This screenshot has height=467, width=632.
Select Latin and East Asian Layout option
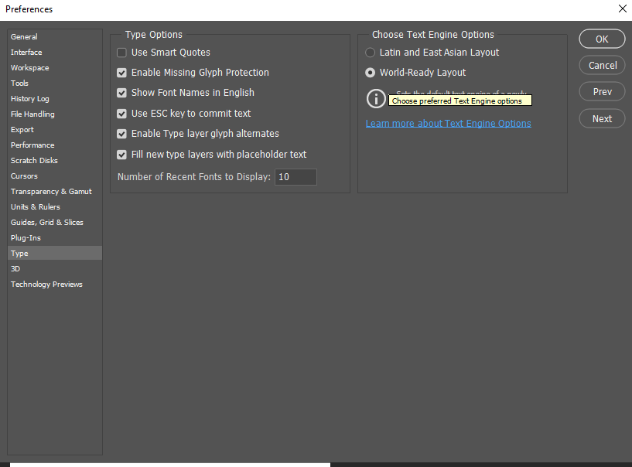[370, 53]
